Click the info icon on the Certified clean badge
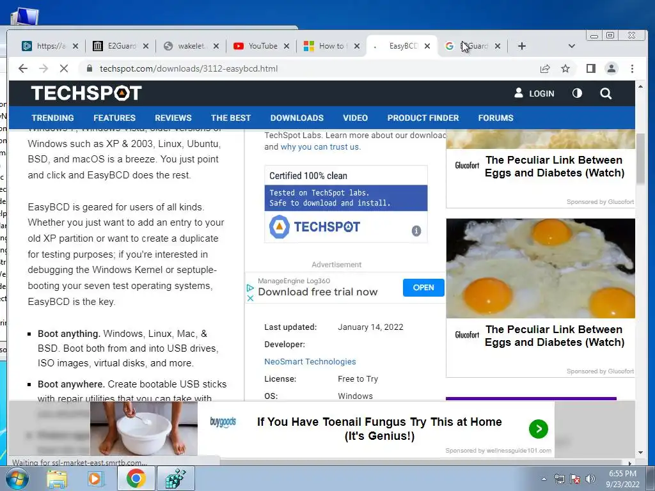The height and width of the screenshot is (491, 655). (x=416, y=230)
